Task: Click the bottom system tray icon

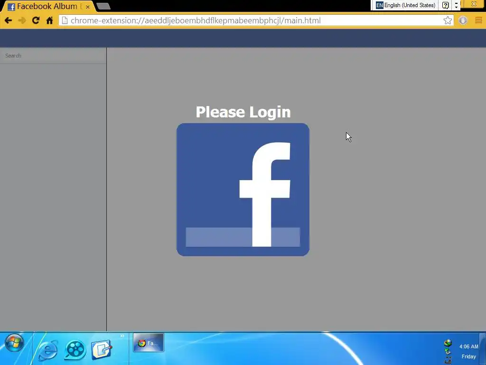Action: point(448,360)
